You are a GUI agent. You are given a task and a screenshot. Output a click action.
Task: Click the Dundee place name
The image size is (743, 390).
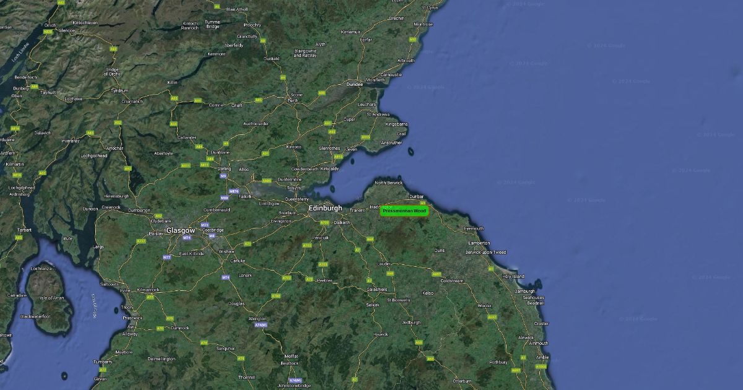[x=355, y=84]
